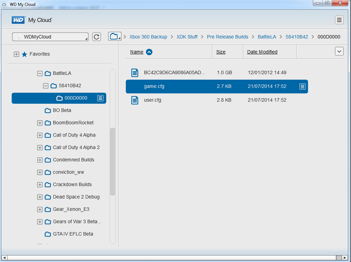Select the game.cfg file name
Image resolution: width=351 pixels, height=262 pixels.
(154, 86)
